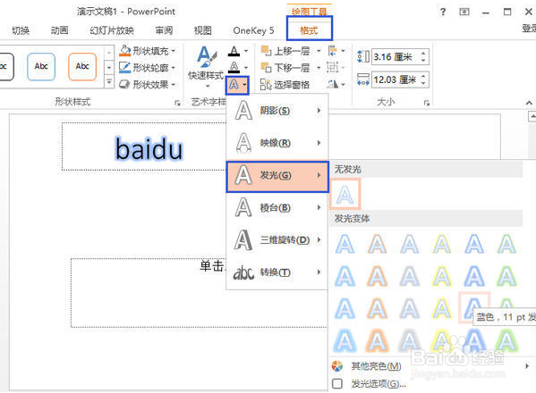Open the Selection Pane (选择窗格)
The image size is (536, 393).
coord(285,84)
